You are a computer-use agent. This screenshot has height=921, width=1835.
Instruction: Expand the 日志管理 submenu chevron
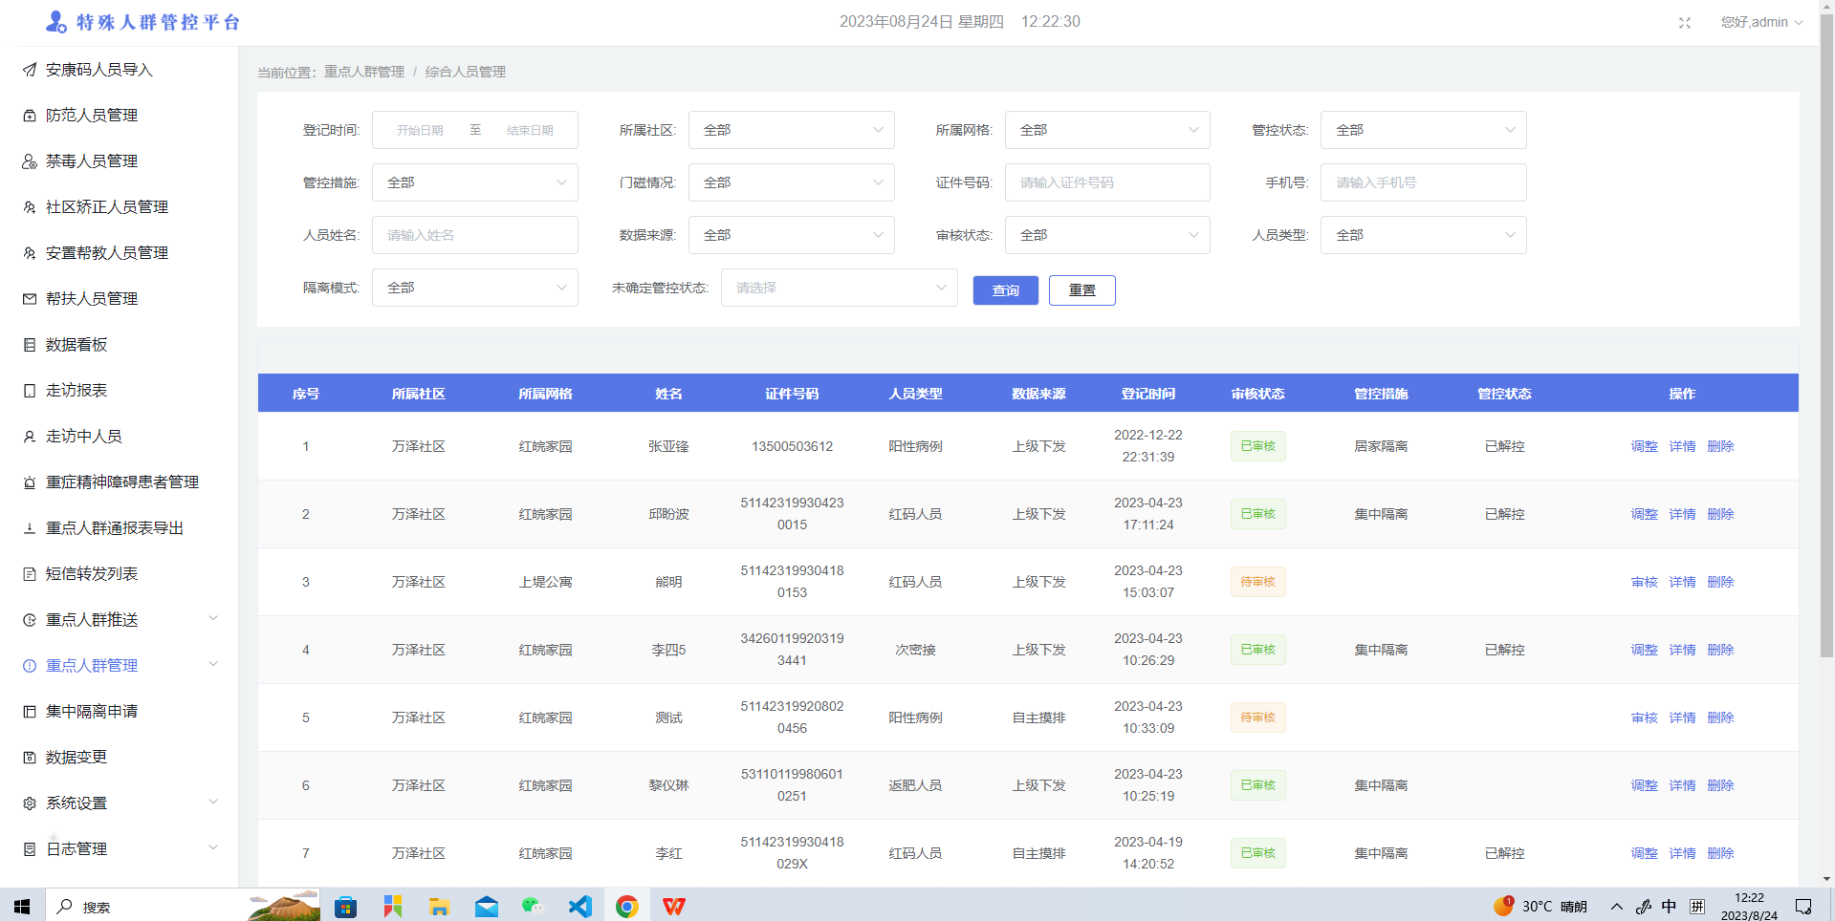(213, 847)
